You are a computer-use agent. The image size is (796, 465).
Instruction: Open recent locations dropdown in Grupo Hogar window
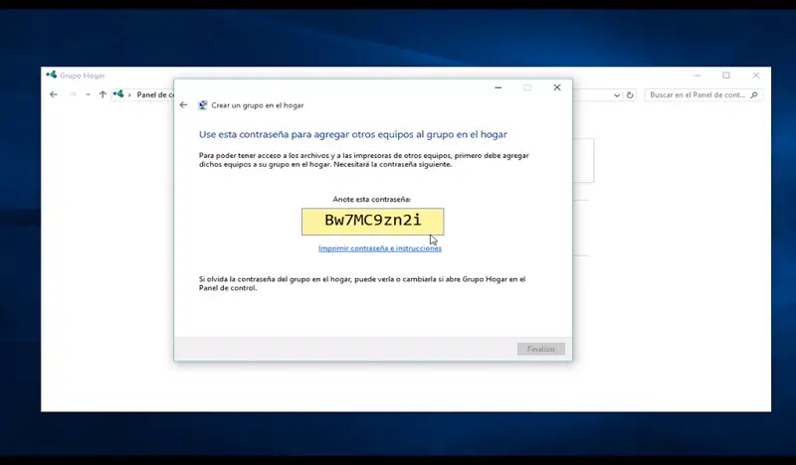point(88,94)
